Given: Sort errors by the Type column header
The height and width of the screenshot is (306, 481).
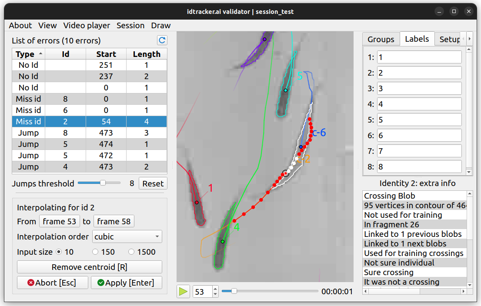Looking at the screenshot, I should [x=29, y=54].
